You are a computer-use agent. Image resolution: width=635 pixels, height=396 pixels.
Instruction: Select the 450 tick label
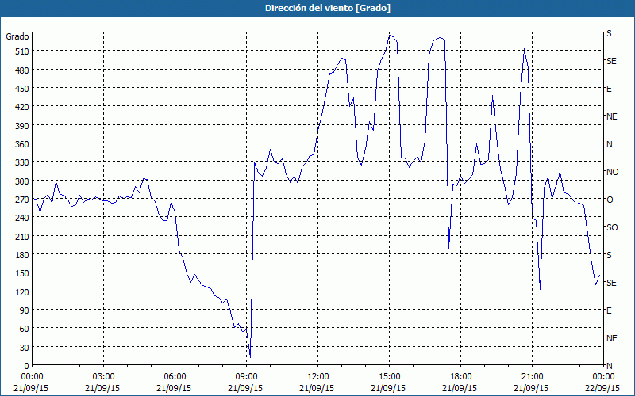coord(21,89)
